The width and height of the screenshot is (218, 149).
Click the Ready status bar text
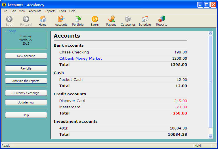coord(6,146)
